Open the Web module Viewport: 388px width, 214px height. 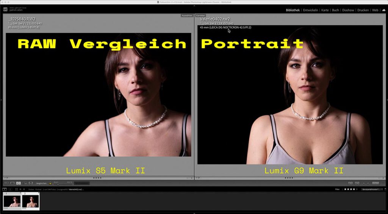point(375,10)
